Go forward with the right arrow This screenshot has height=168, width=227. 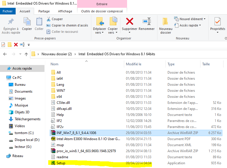14,54
